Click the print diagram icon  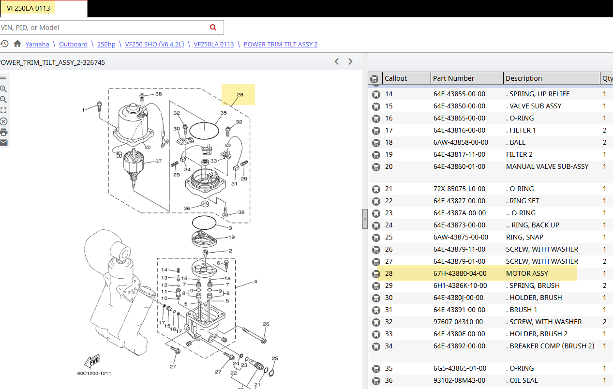point(3,132)
